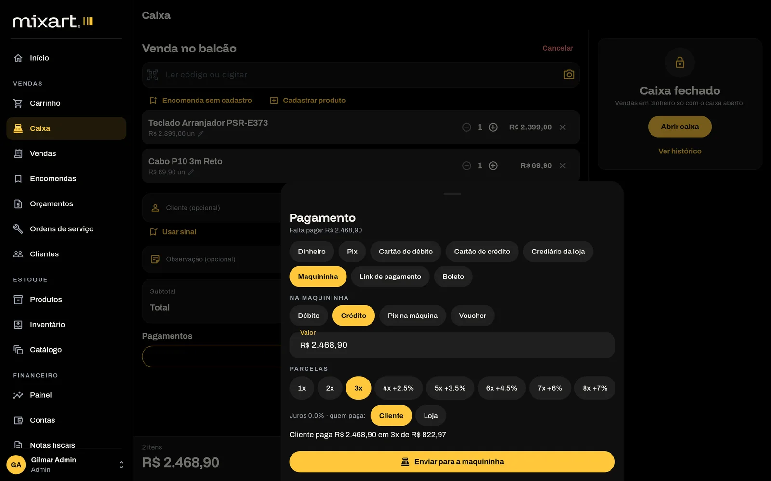This screenshot has width=771, height=481.
Task: Go to Vendas in the sidebar
Action: [x=66, y=153]
